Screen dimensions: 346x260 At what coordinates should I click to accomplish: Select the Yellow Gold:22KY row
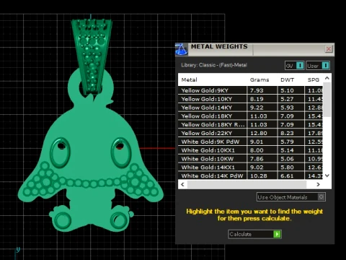pyautogui.click(x=250, y=133)
